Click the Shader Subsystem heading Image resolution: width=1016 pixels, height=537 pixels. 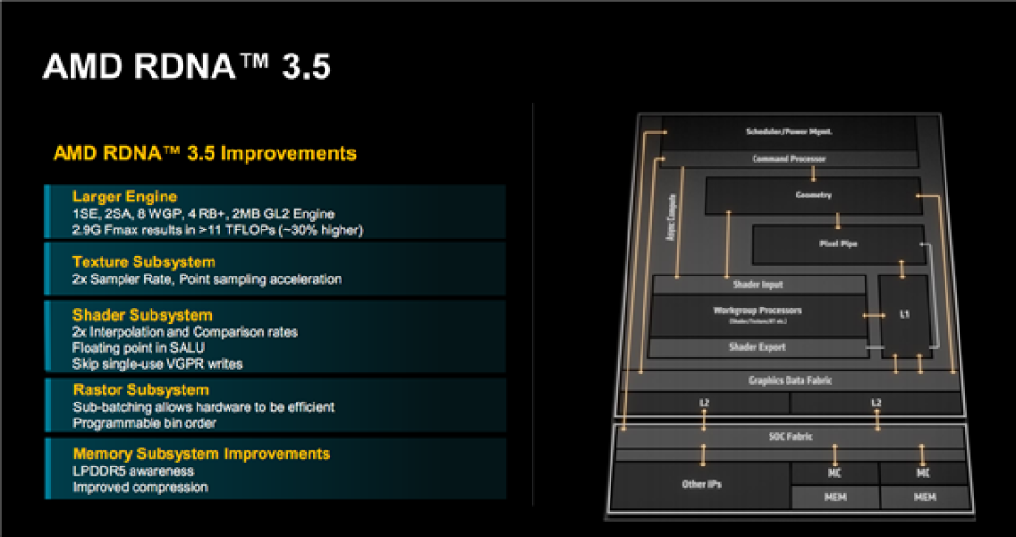[142, 315]
